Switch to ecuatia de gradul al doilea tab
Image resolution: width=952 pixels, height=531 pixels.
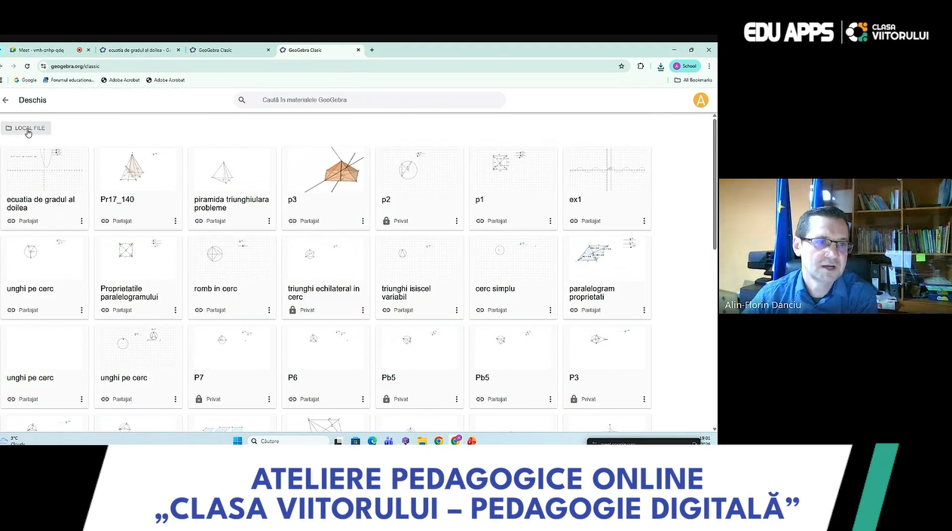pyautogui.click(x=139, y=50)
